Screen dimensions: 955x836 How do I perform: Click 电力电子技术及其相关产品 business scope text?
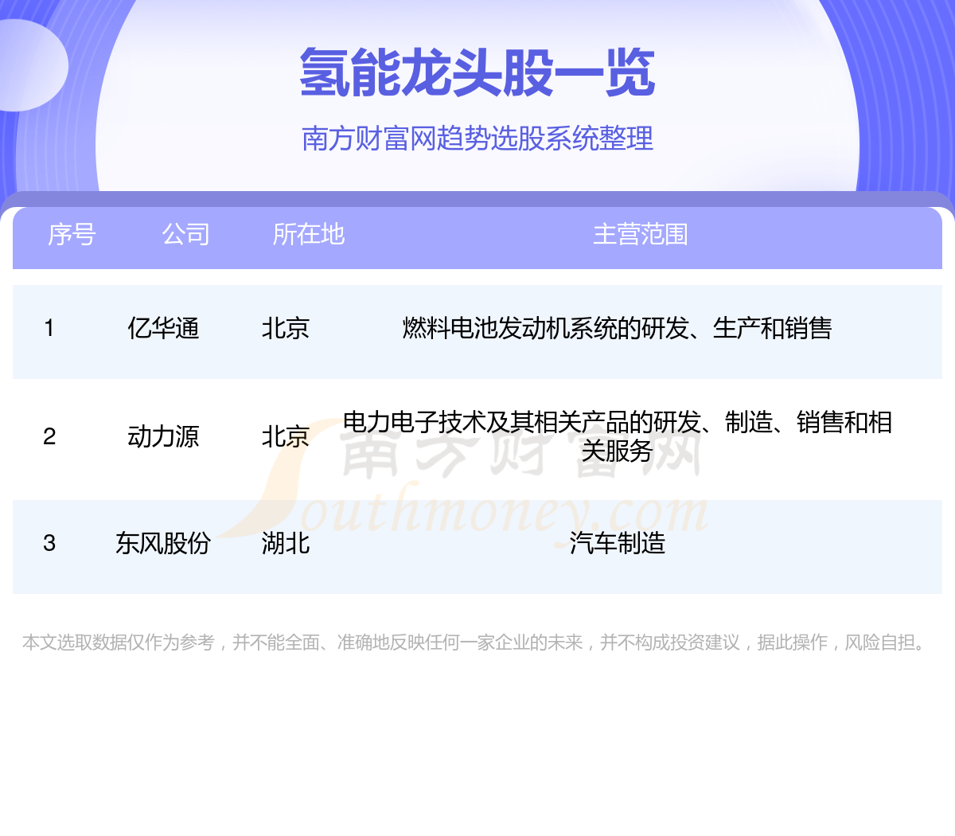[618, 436]
